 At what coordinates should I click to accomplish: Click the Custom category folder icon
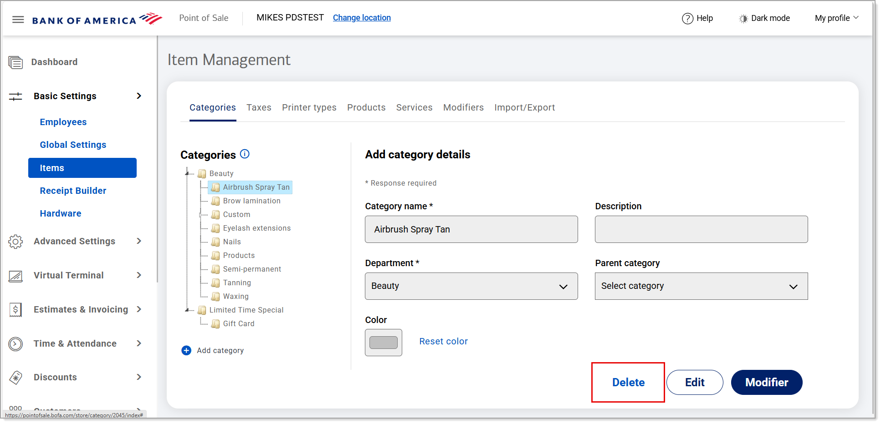click(215, 215)
